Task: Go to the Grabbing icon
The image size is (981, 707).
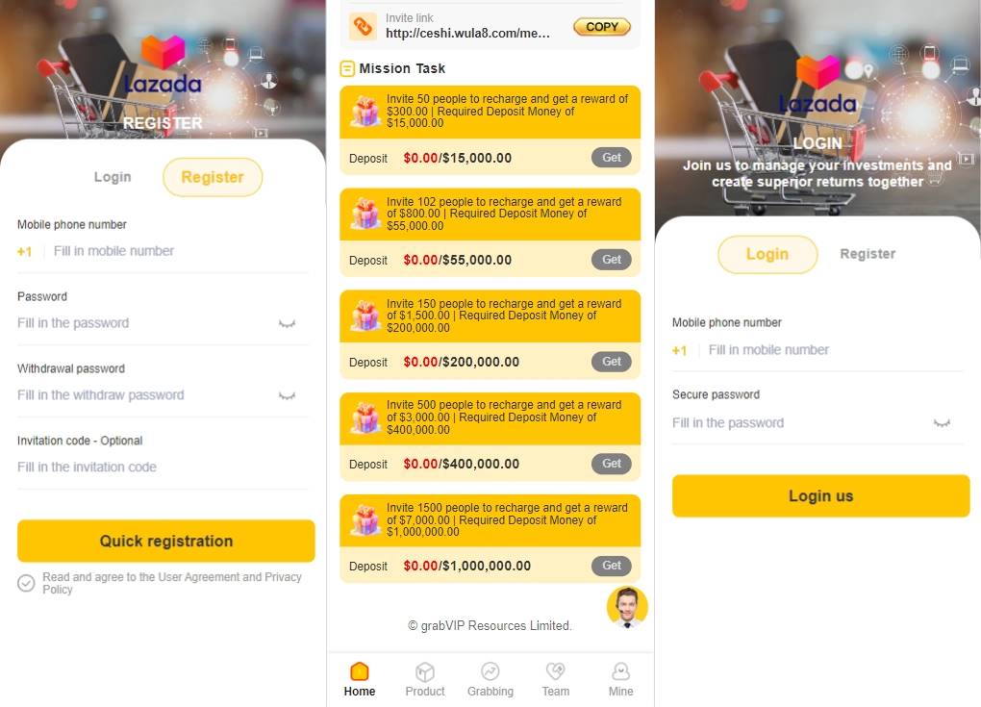Action: (x=490, y=671)
